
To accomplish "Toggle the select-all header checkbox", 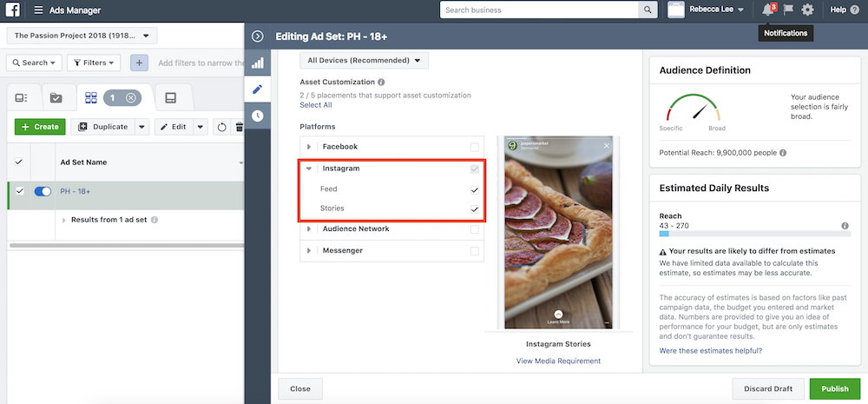I will [19, 162].
